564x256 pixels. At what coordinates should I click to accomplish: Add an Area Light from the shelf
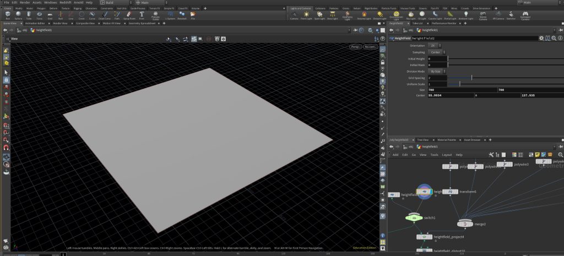[x=333, y=15]
